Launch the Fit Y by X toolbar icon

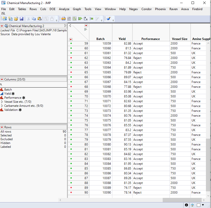(x=86, y=19)
